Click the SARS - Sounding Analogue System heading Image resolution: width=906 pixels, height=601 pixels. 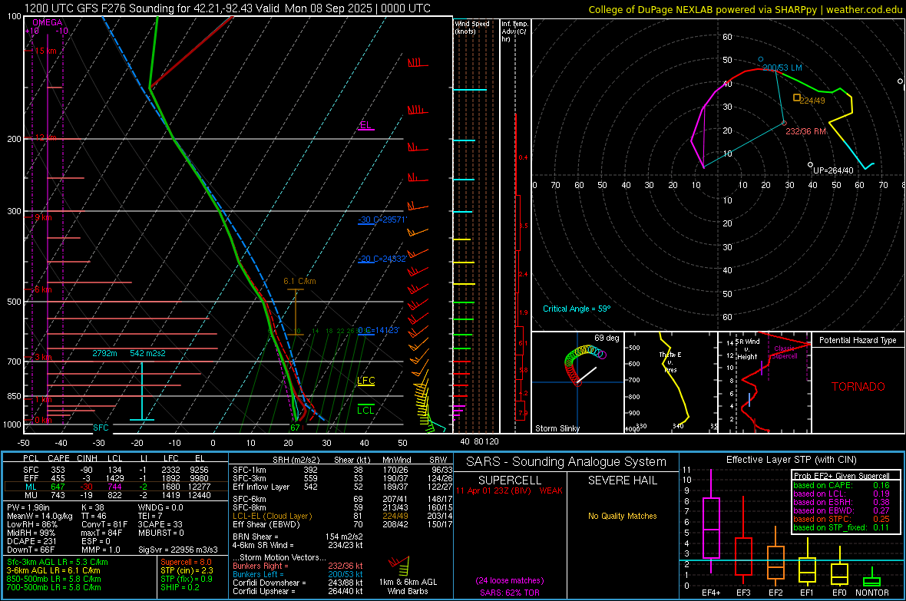[566, 462]
